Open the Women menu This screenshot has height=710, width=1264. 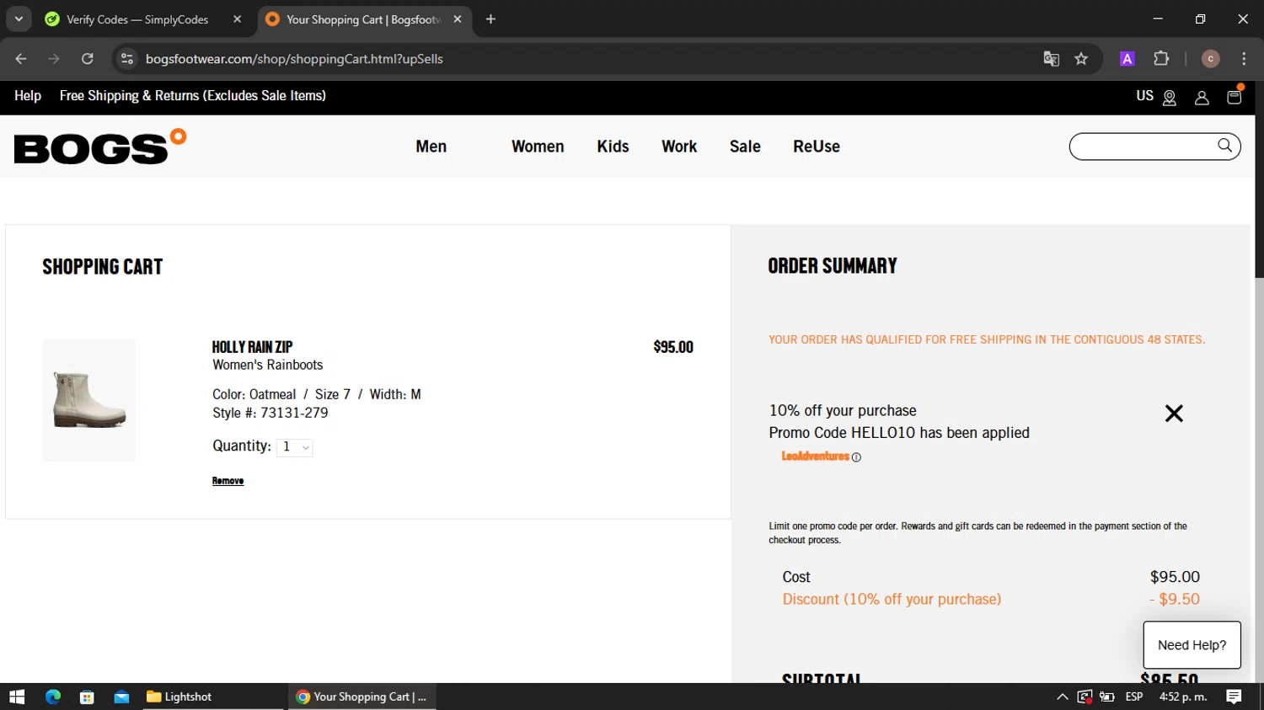coord(538,147)
